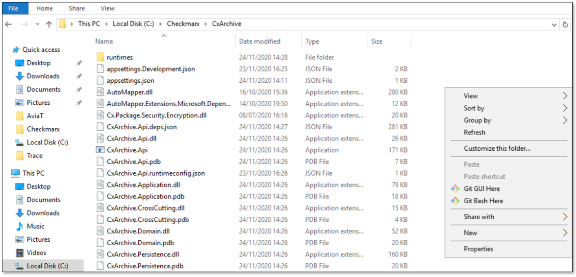Click the pin icon next to Desktop
Screen dimensions: 576x277
point(78,63)
